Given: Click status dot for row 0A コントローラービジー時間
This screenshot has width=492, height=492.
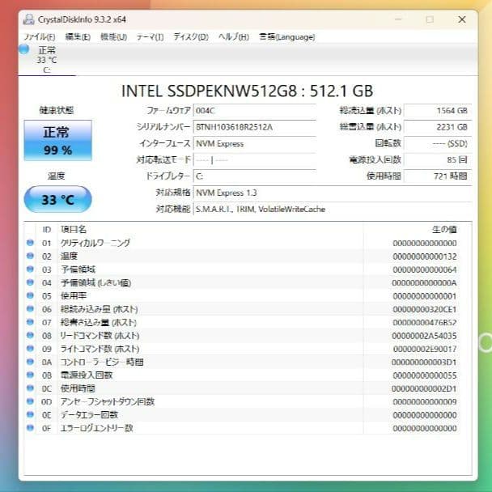Looking at the screenshot, I should [30, 362].
